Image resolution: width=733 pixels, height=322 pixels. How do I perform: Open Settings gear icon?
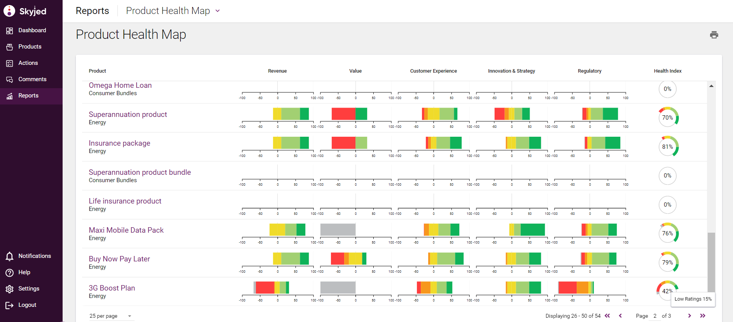tap(10, 289)
